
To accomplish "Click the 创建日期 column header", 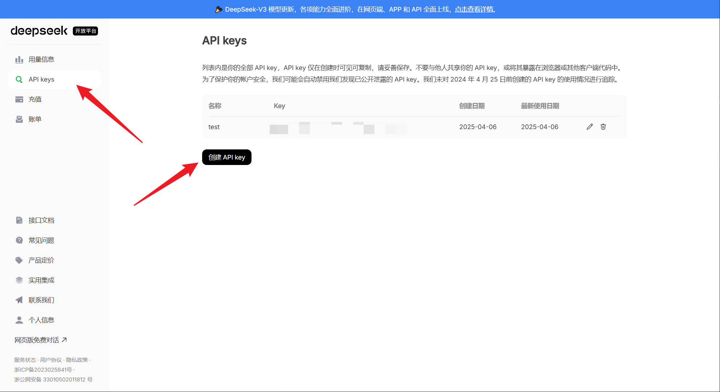I will coord(472,106).
